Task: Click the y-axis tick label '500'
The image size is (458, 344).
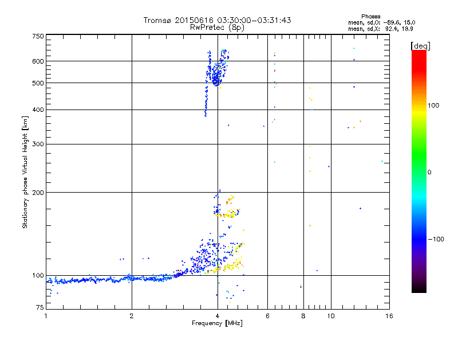Action: coord(38,83)
